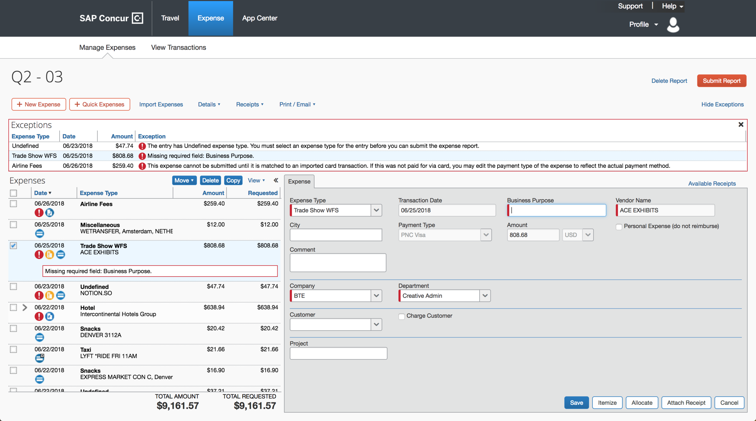Viewport: 756px width, 421px height.
Task: Open the View dropdown in Expenses
Action: 256,180
